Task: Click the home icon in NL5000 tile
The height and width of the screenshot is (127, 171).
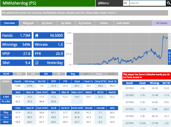Action: (37, 35)
